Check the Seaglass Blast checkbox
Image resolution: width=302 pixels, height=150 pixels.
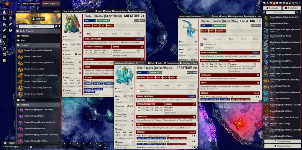coord(138,91)
